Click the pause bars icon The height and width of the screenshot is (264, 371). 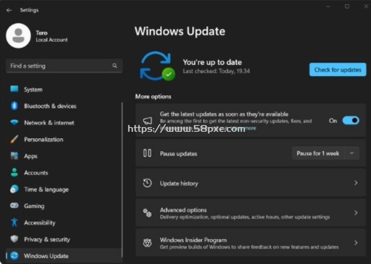click(x=147, y=153)
